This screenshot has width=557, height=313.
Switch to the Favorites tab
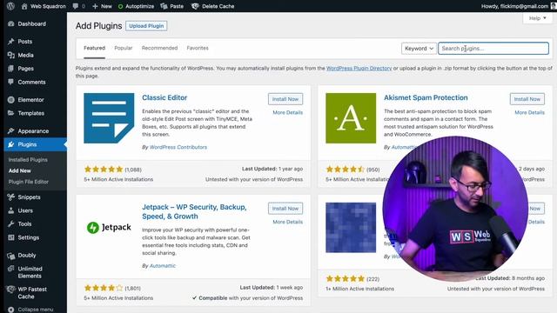[x=198, y=48]
